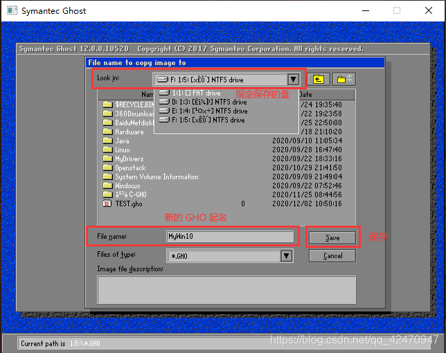The width and height of the screenshot is (446, 353).
Task: Select the Java folder name
Action: click(122, 141)
